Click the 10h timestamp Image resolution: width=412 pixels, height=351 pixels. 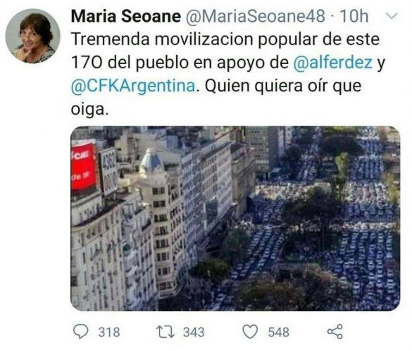(354, 16)
